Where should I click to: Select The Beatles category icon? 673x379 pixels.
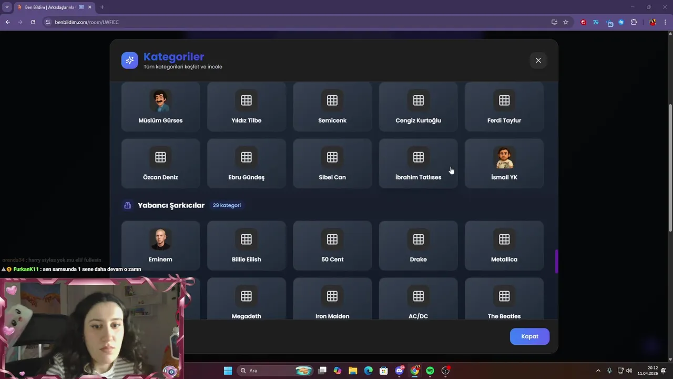[x=504, y=296]
